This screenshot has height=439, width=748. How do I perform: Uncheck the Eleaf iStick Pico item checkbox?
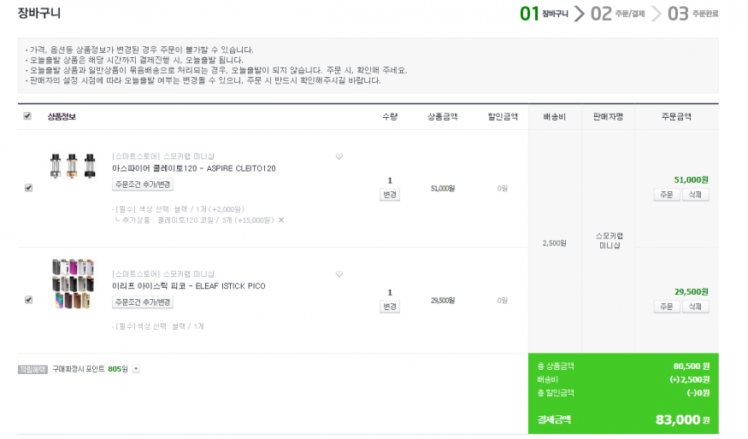pos(28,299)
